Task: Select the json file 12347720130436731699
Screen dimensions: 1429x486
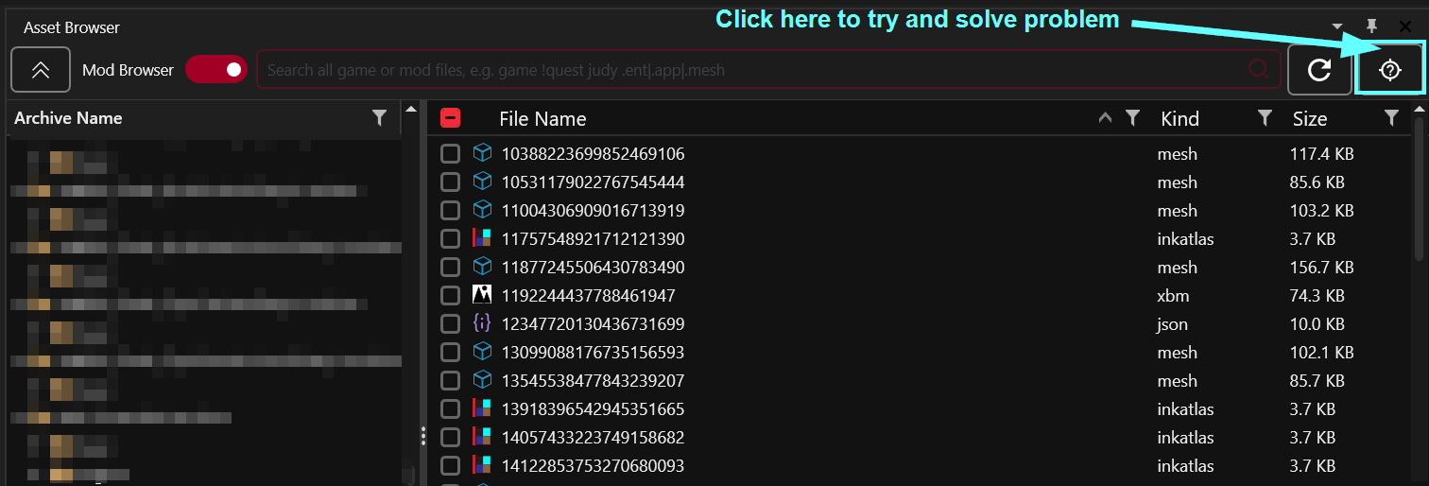Action: [x=593, y=324]
